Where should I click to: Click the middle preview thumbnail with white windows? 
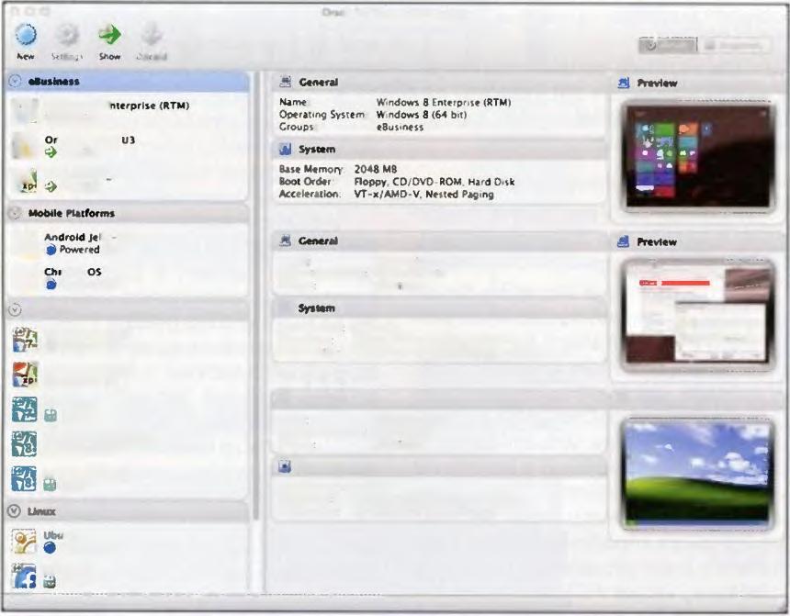(698, 314)
